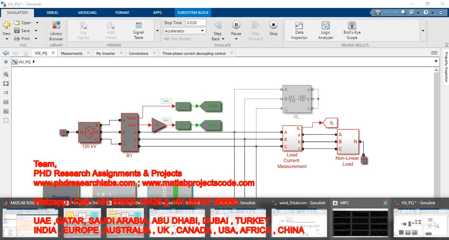449x240 pixels.
Task: Select the wind_Dstatcom window thumbnail
Action: point(299,218)
